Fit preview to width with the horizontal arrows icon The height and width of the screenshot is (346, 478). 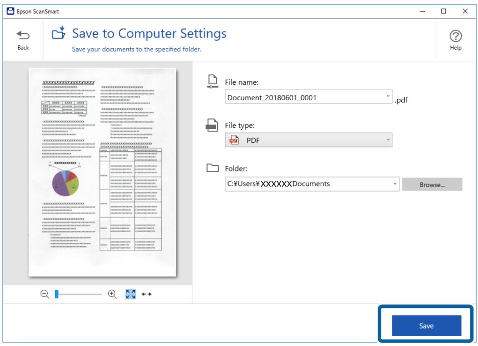(147, 294)
